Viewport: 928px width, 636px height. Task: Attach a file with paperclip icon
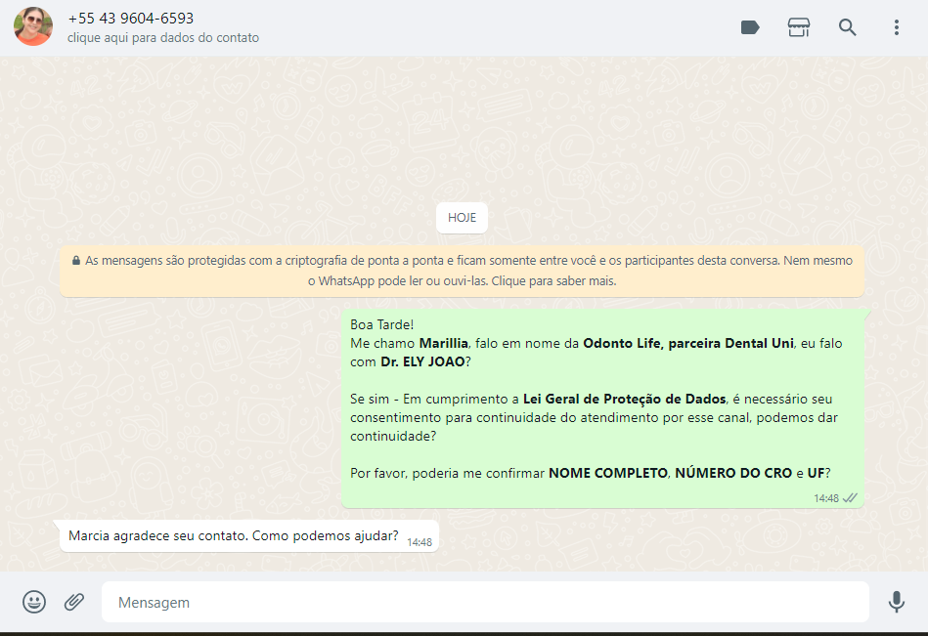[x=74, y=602]
